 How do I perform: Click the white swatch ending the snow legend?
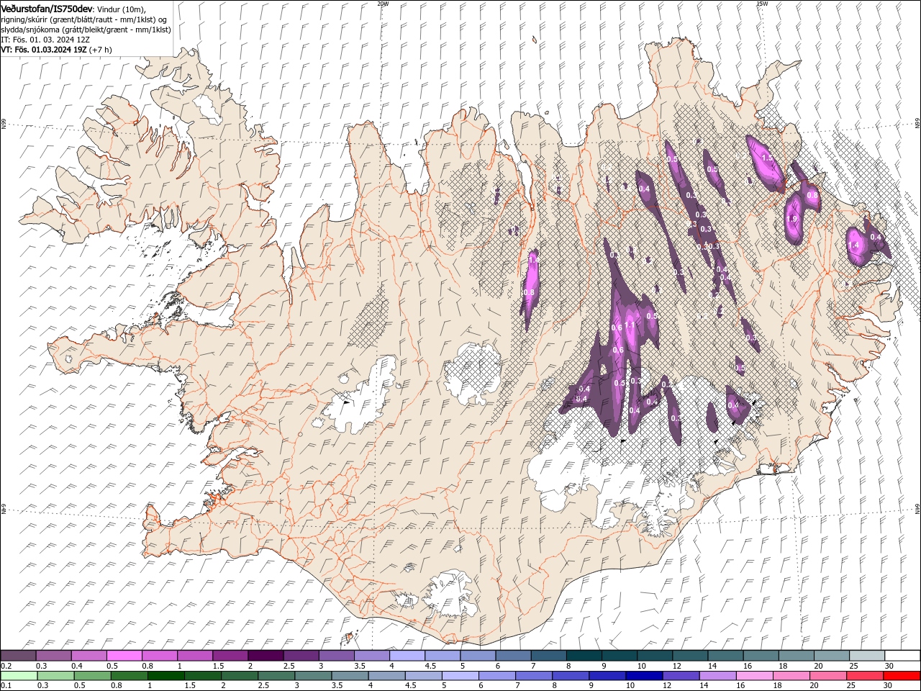coord(902,656)
